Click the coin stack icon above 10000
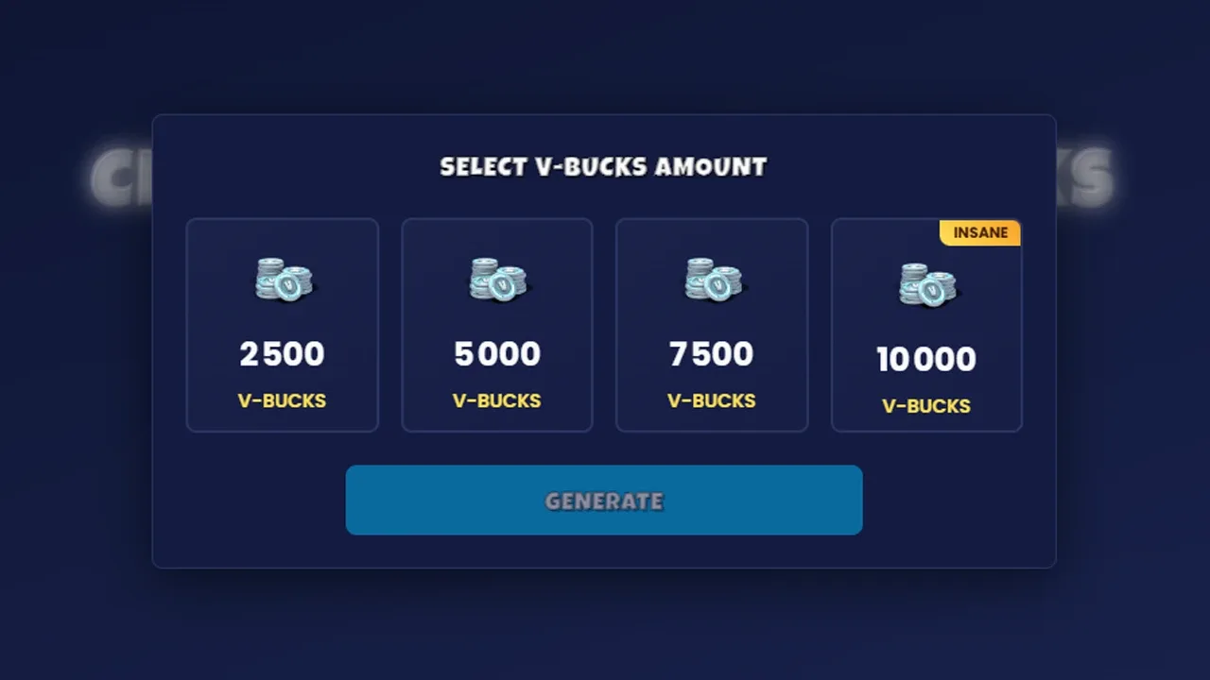1210x680 pixels. [x=926, y=284]
